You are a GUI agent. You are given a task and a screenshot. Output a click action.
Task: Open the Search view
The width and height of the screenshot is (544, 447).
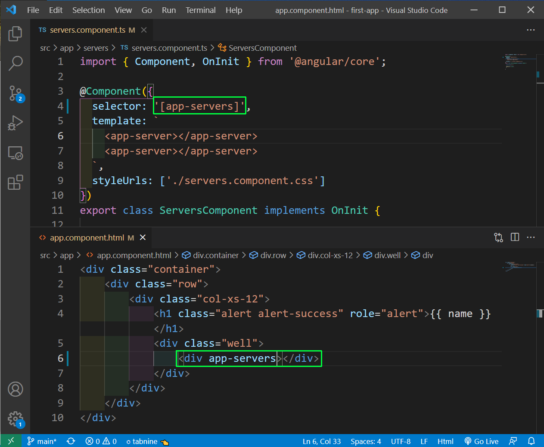15,63
